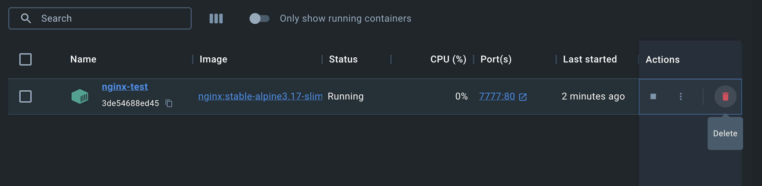Click the green nginx-test container icon
This screenshot has height=186, width=762.
pyautogui.click(x=80, y=96)
